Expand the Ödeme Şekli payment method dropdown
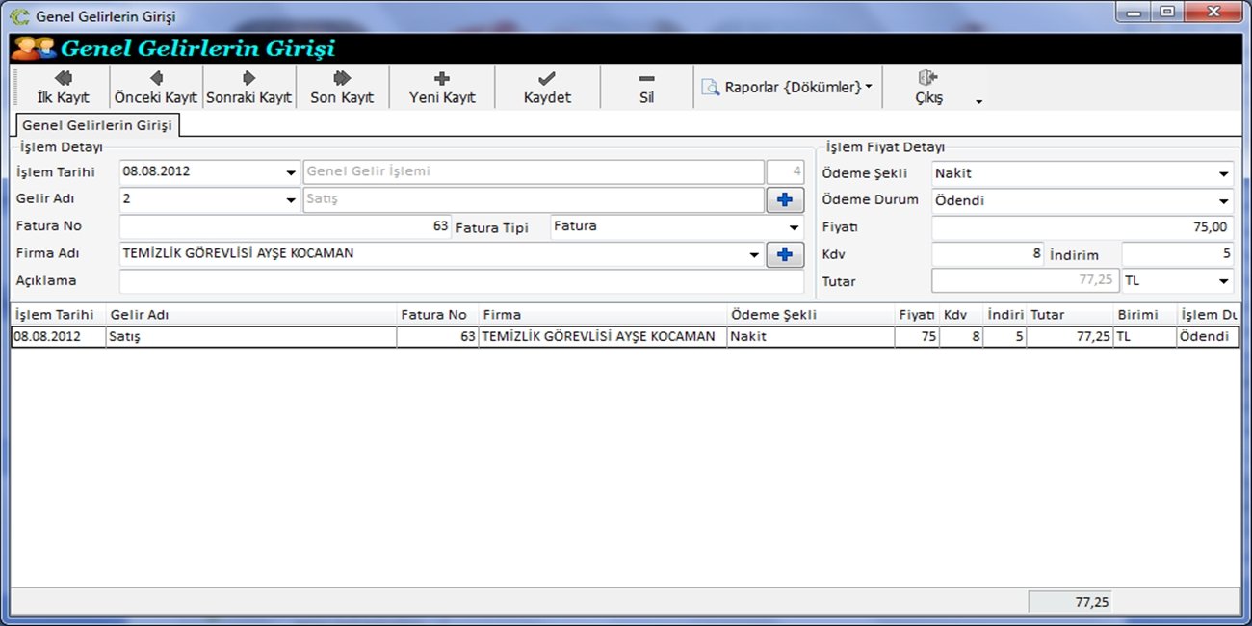This screenshot has height=626, width=1252. 1224,174
